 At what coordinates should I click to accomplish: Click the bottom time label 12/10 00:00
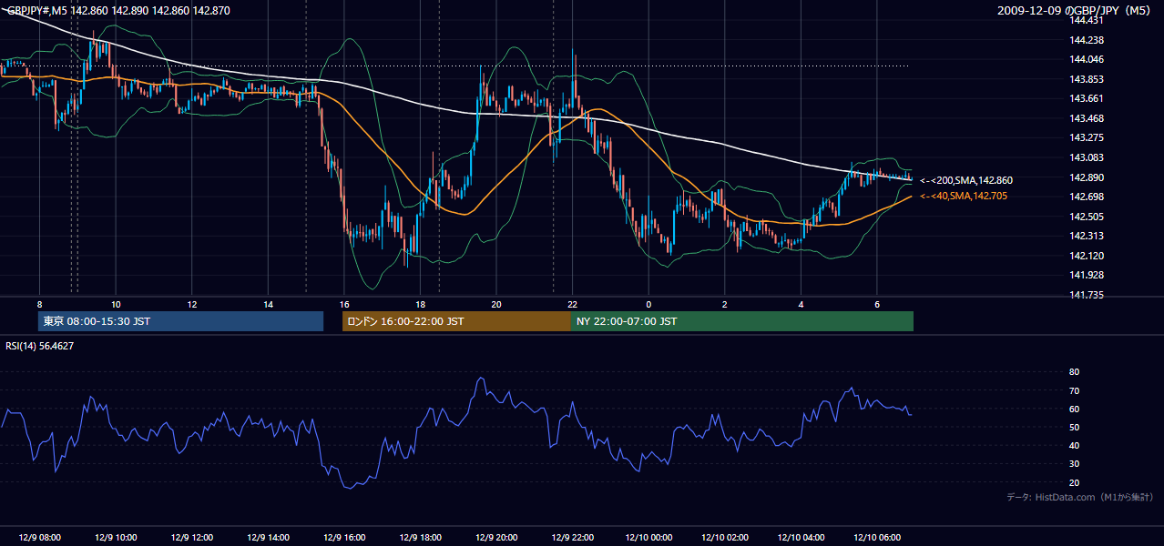(648, 538)
